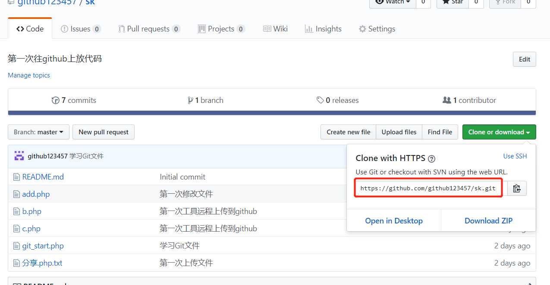Image resolution: width=550 pixels, height=285 pixels.
Task: Open the Insights tab
Action: click(323, 29)
